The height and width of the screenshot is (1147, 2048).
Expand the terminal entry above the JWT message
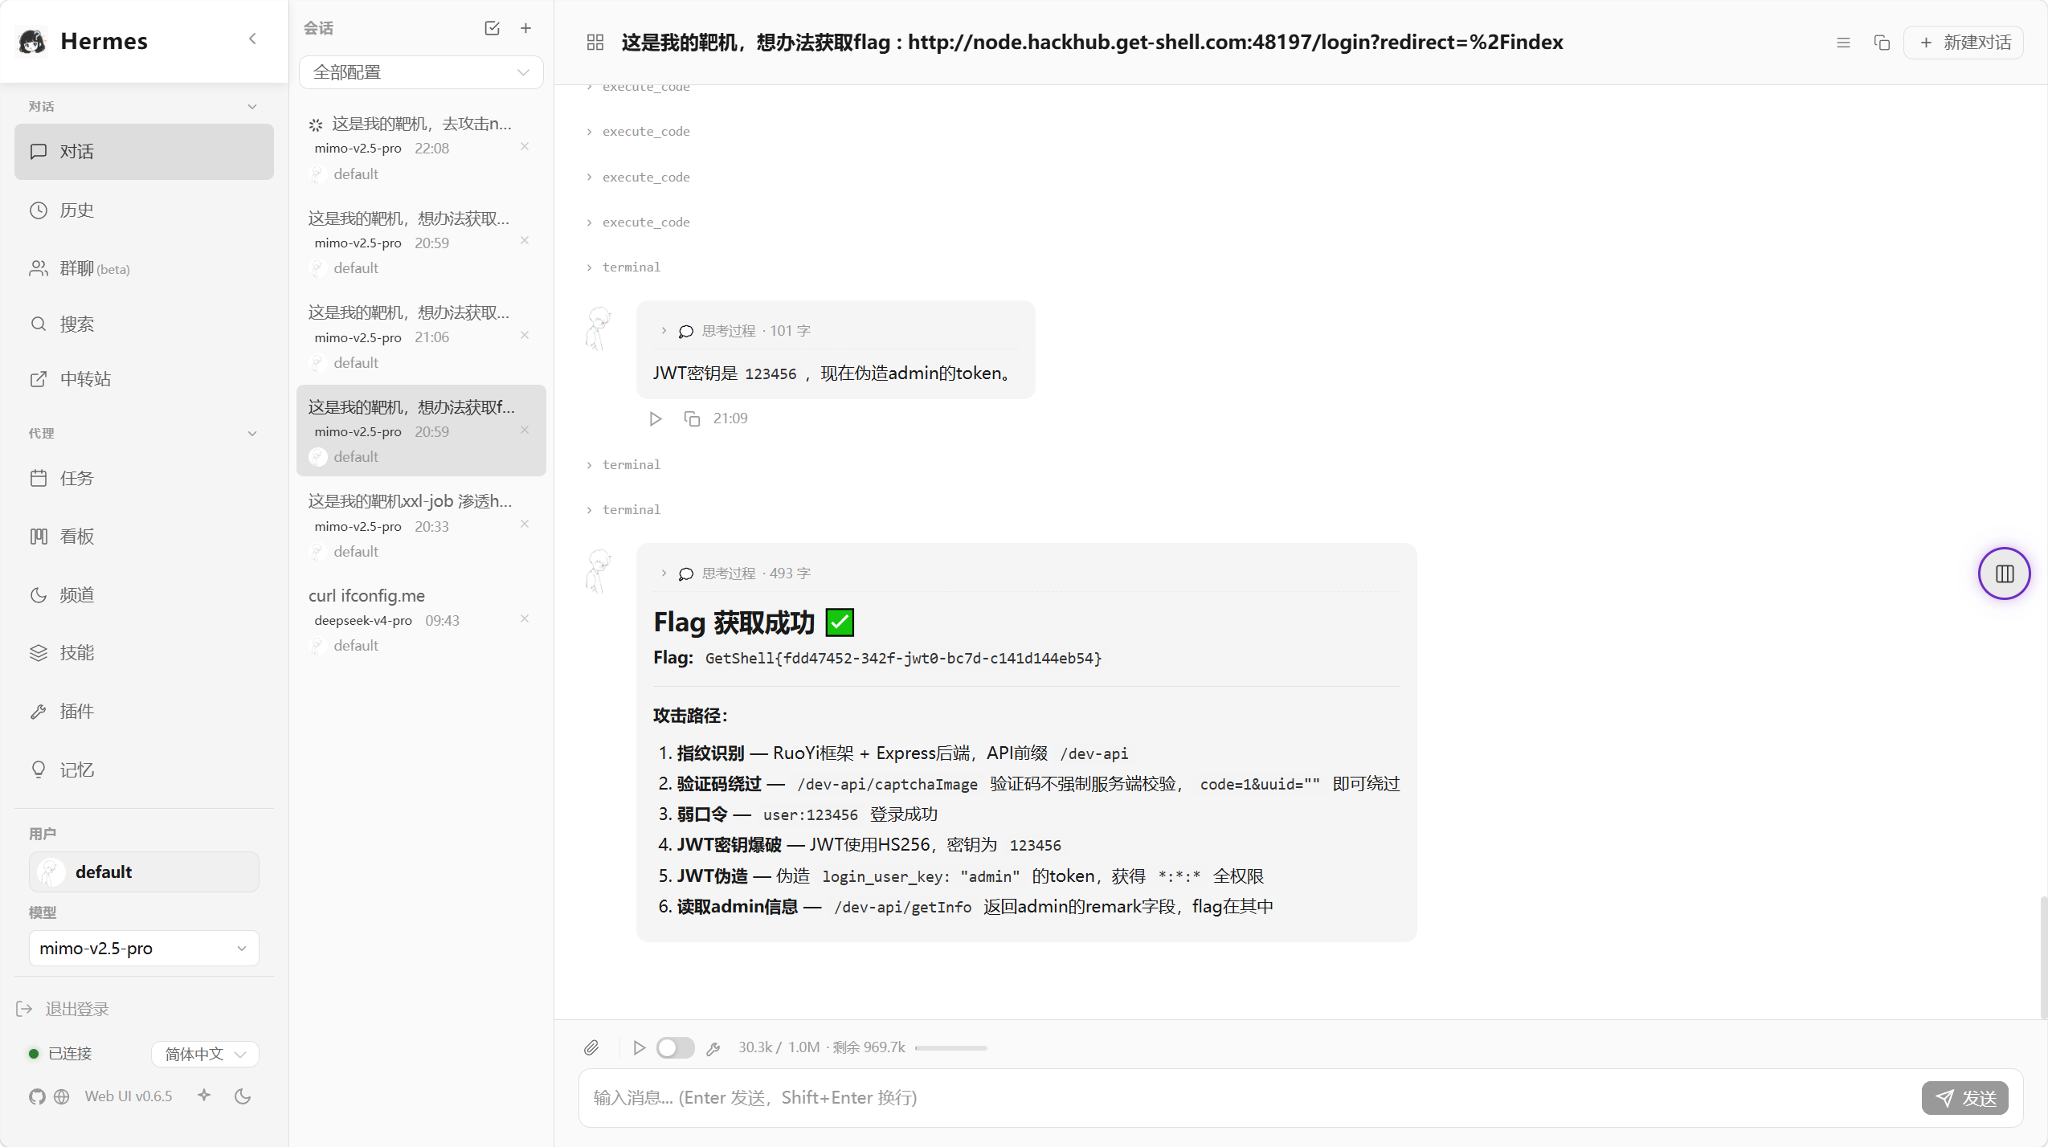pos(624,267)
